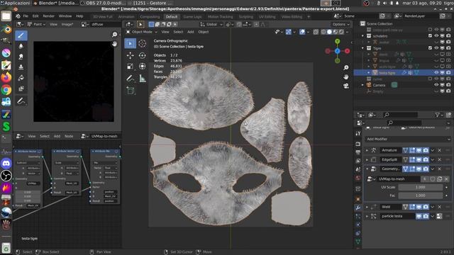Activate the viewport Annotate tool
The image size is (454, 255).
click(130, 79)
